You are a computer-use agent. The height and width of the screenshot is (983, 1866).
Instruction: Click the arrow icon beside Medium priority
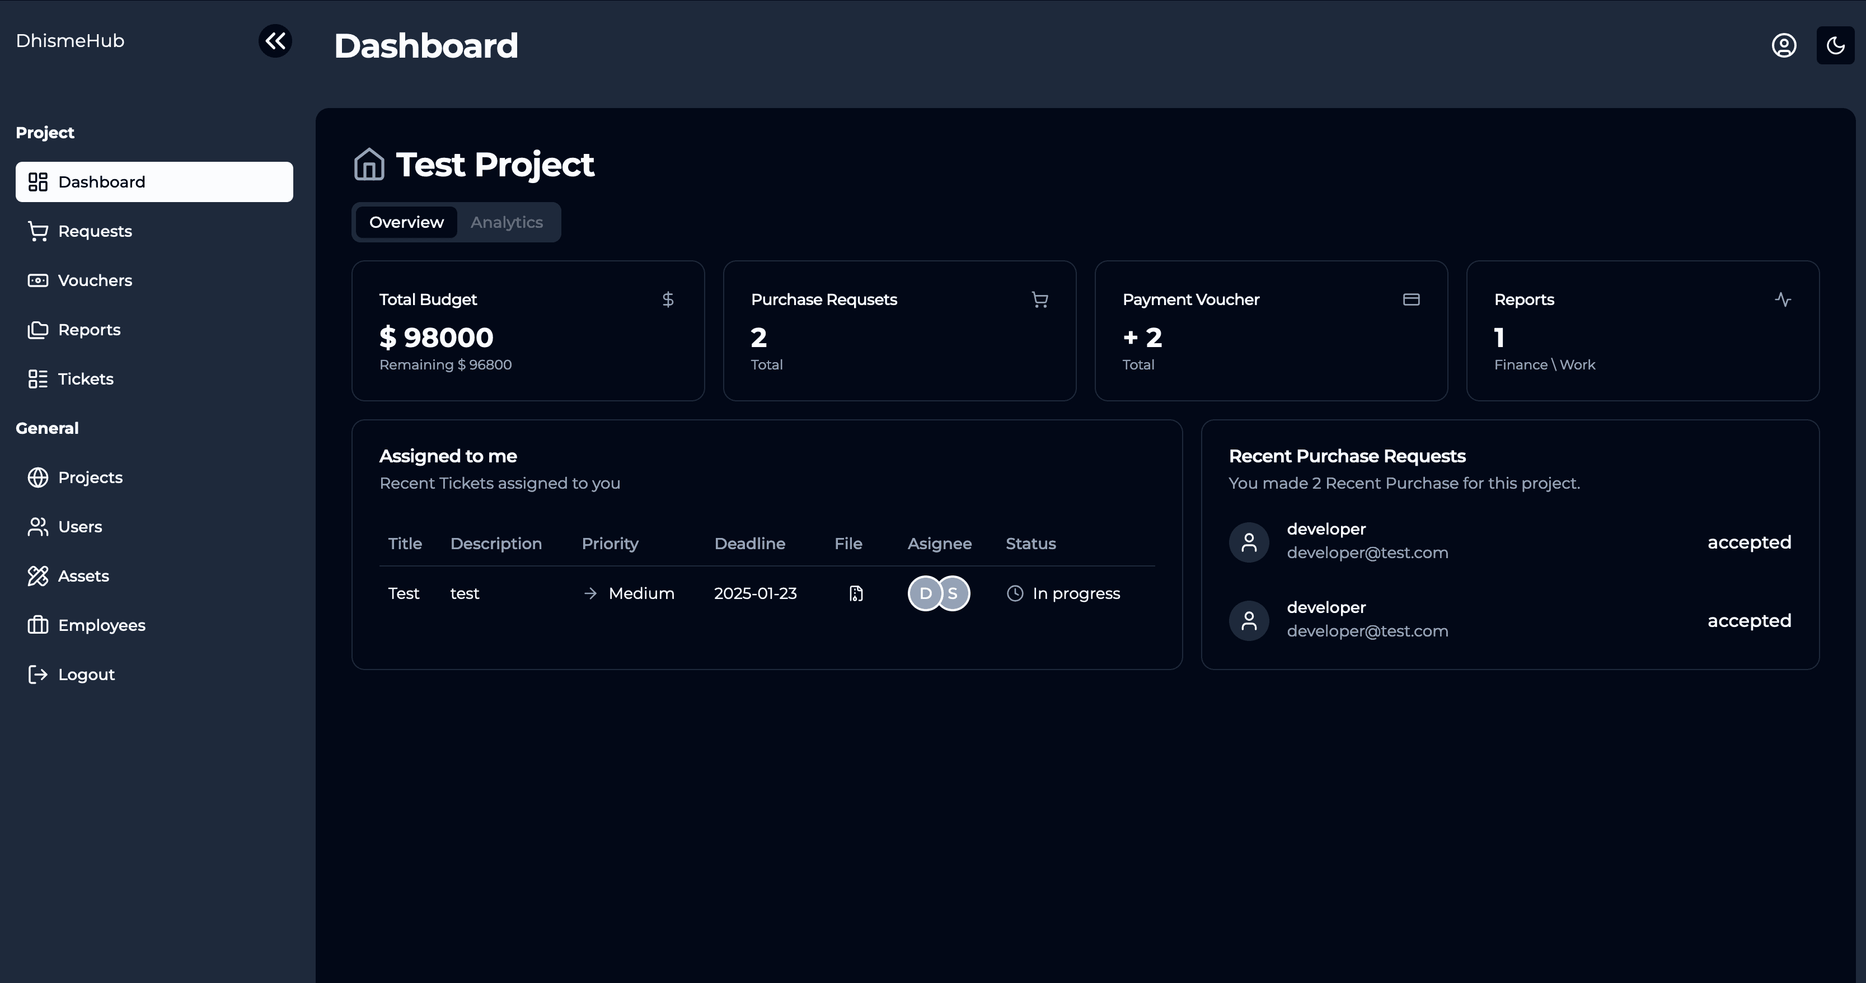coord(590,593)
